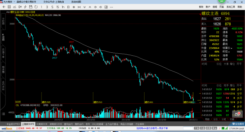Switch to candlestick K-line icon
245x132 pixels.
coord(20,7)
